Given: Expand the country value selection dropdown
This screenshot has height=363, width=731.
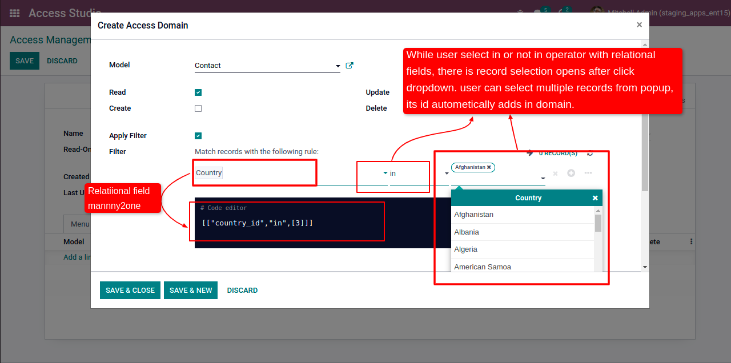Looking at the screenshot, I should pos(543,179).
